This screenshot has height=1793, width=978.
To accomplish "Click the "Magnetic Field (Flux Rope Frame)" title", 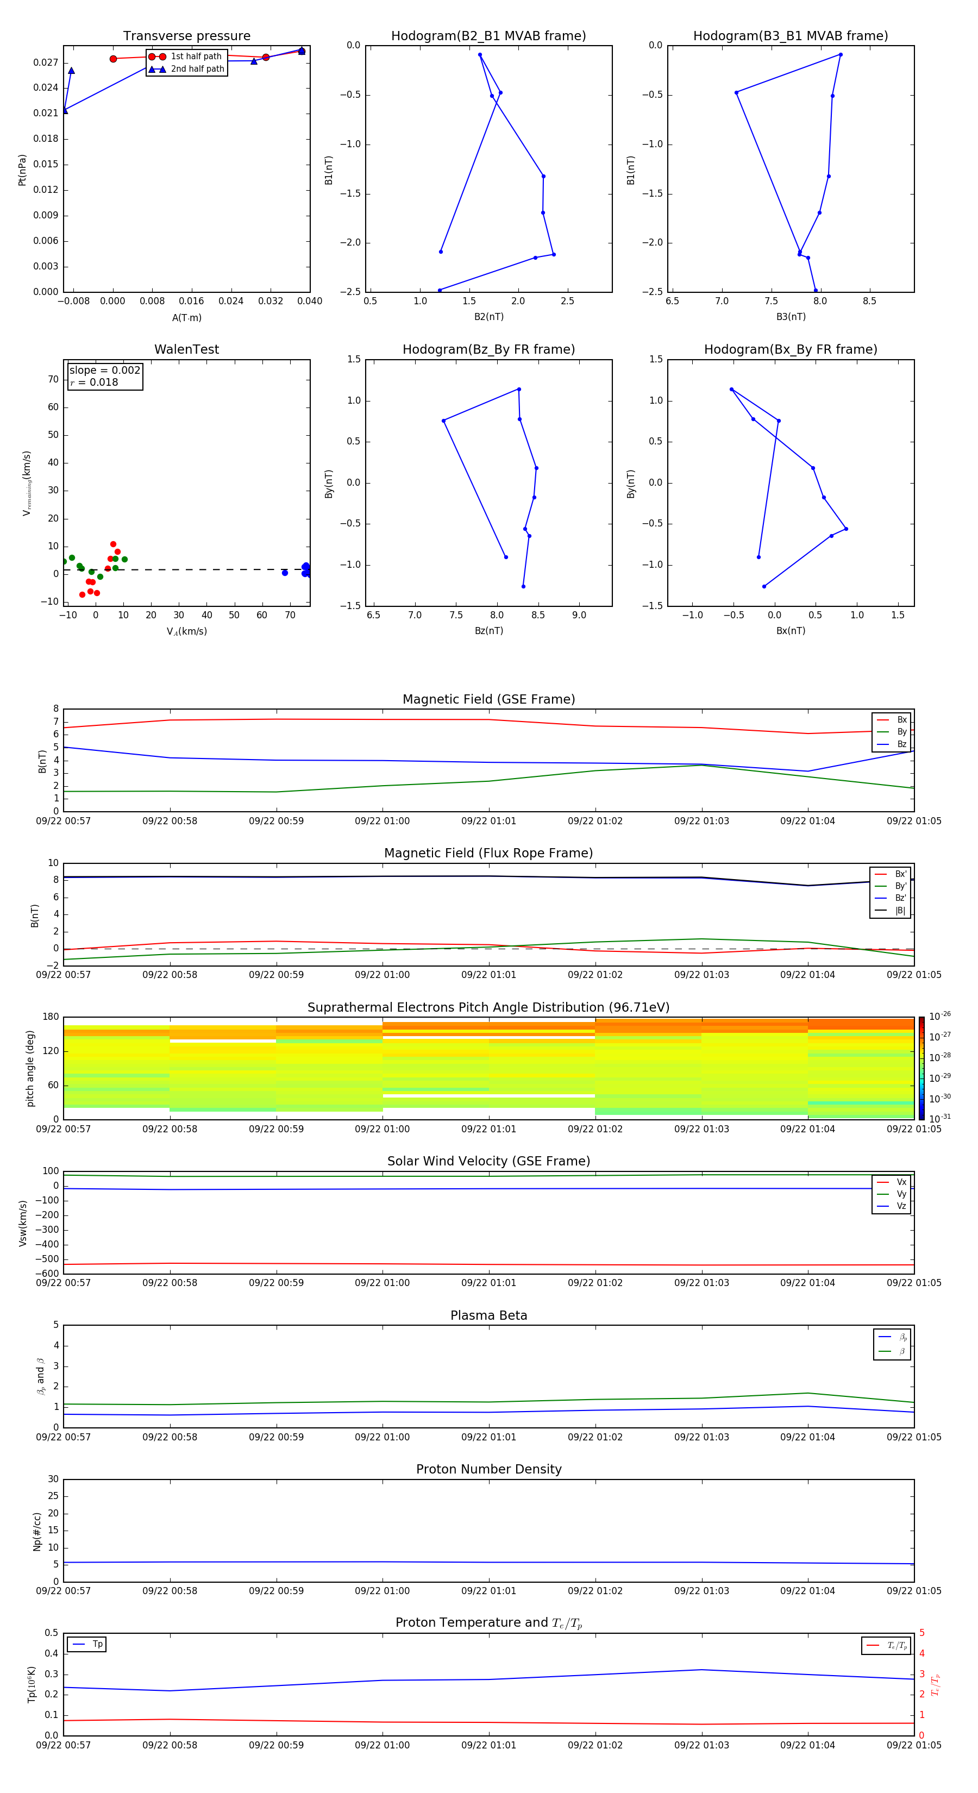I will tap(488, 854).
